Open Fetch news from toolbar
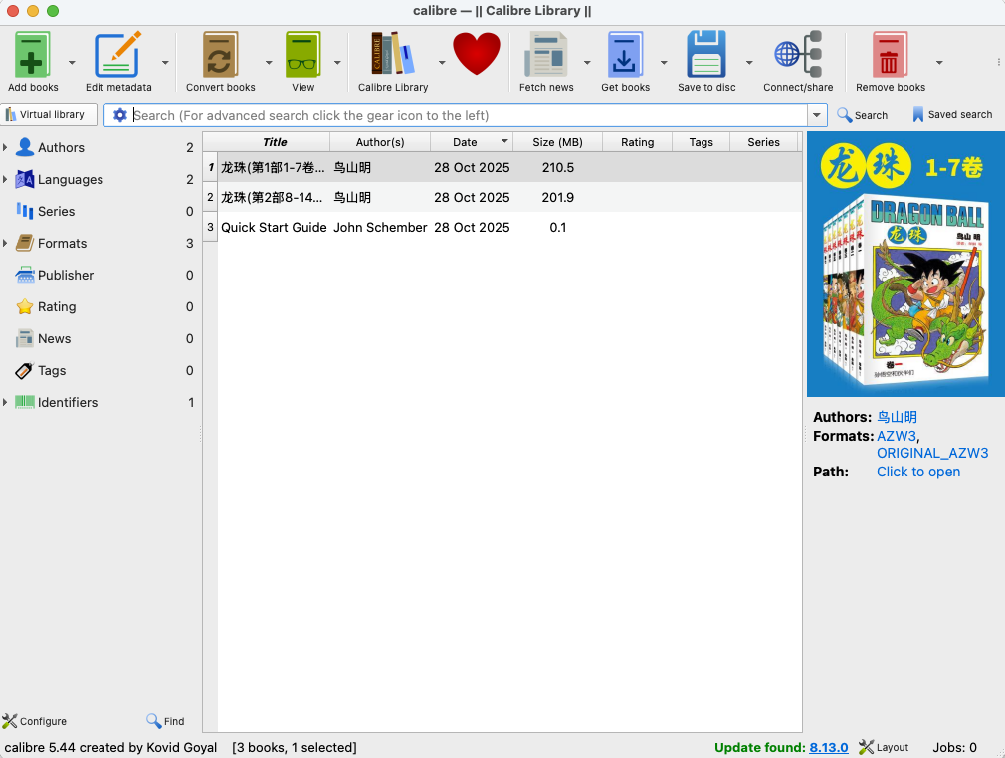This screenshot has height=758, width=1005. pos(546,56)
